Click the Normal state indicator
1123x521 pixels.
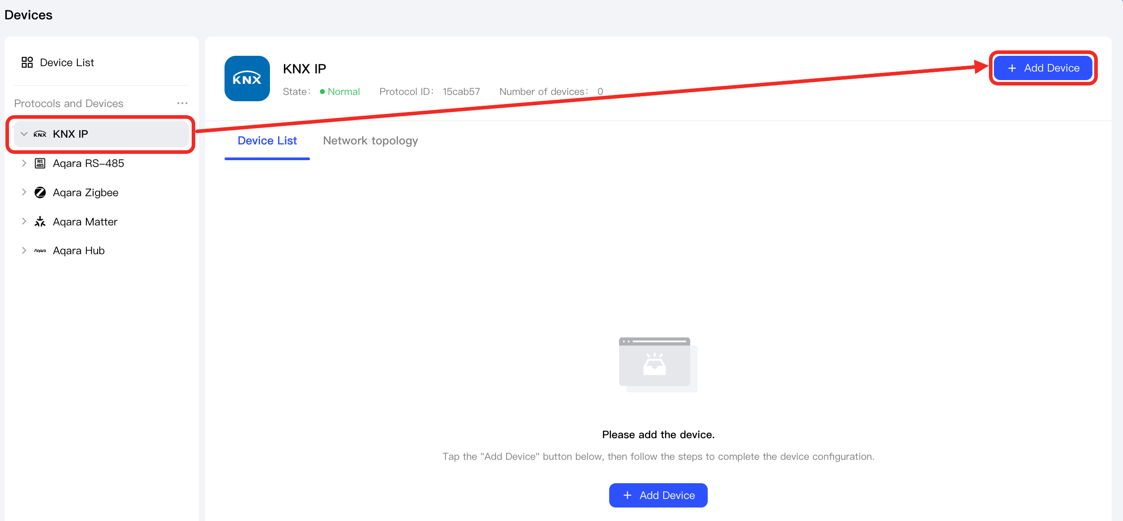tap(340, 92)
